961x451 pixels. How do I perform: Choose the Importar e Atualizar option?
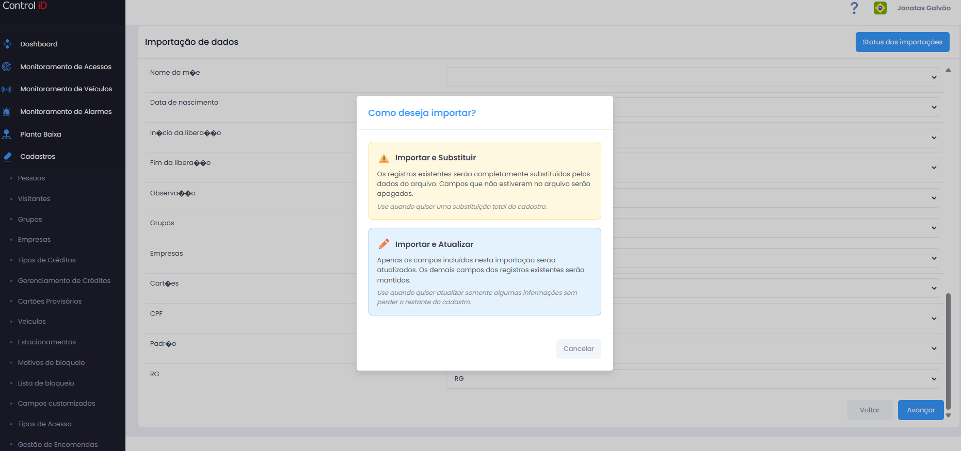(x=485, y=272)
